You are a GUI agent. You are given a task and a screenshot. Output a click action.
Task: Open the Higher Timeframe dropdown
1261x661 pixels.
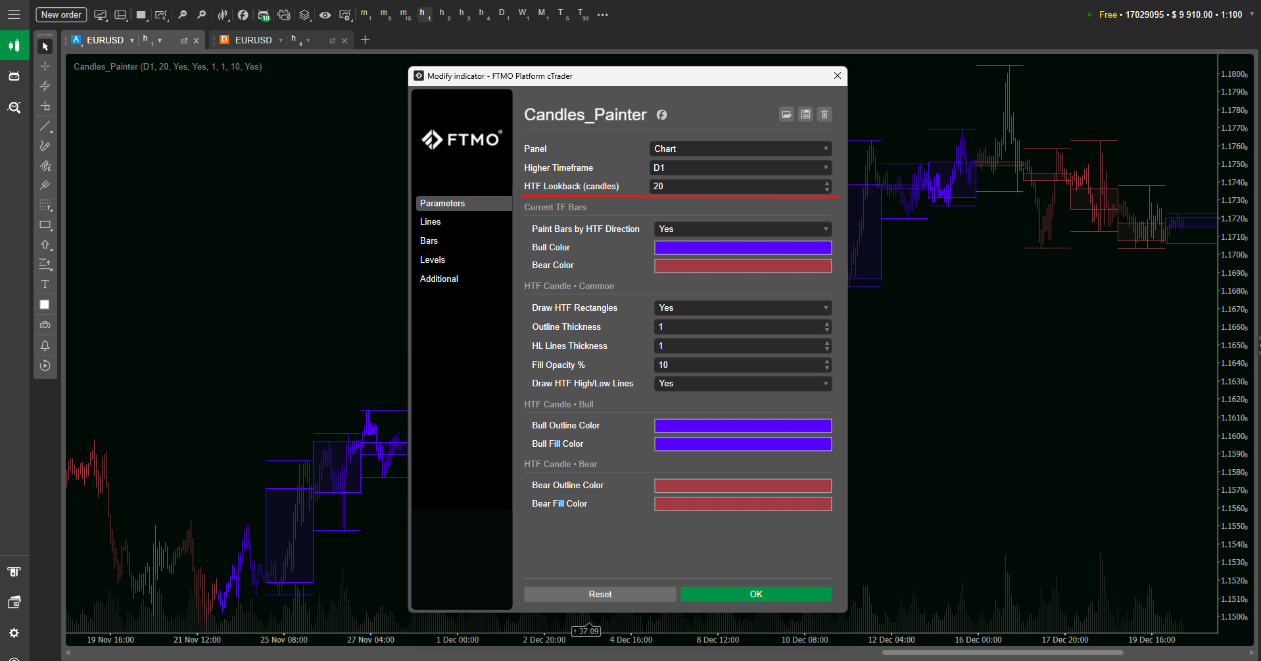[x=740, y=168]
